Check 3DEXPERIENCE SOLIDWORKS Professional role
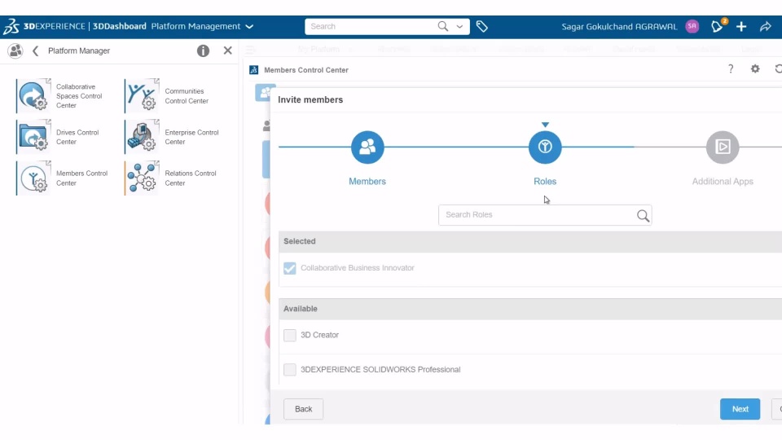 click(290, 370)
